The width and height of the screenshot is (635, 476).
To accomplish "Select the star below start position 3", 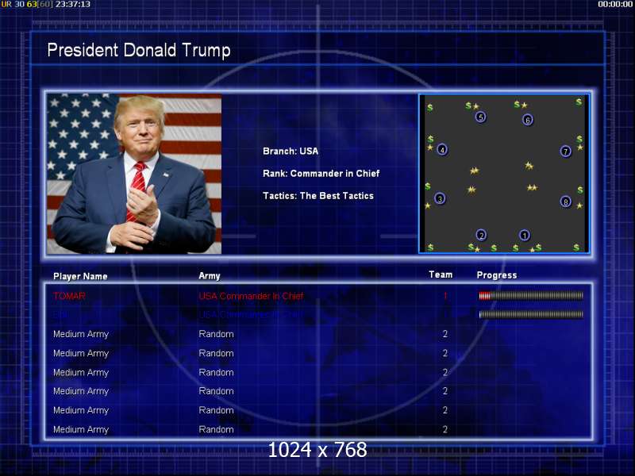I will pos(428,205).
